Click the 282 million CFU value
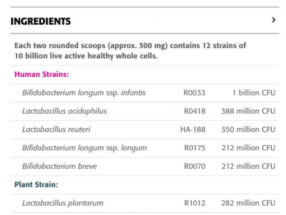This screenshot has width=286, height=215. [248, 203]
